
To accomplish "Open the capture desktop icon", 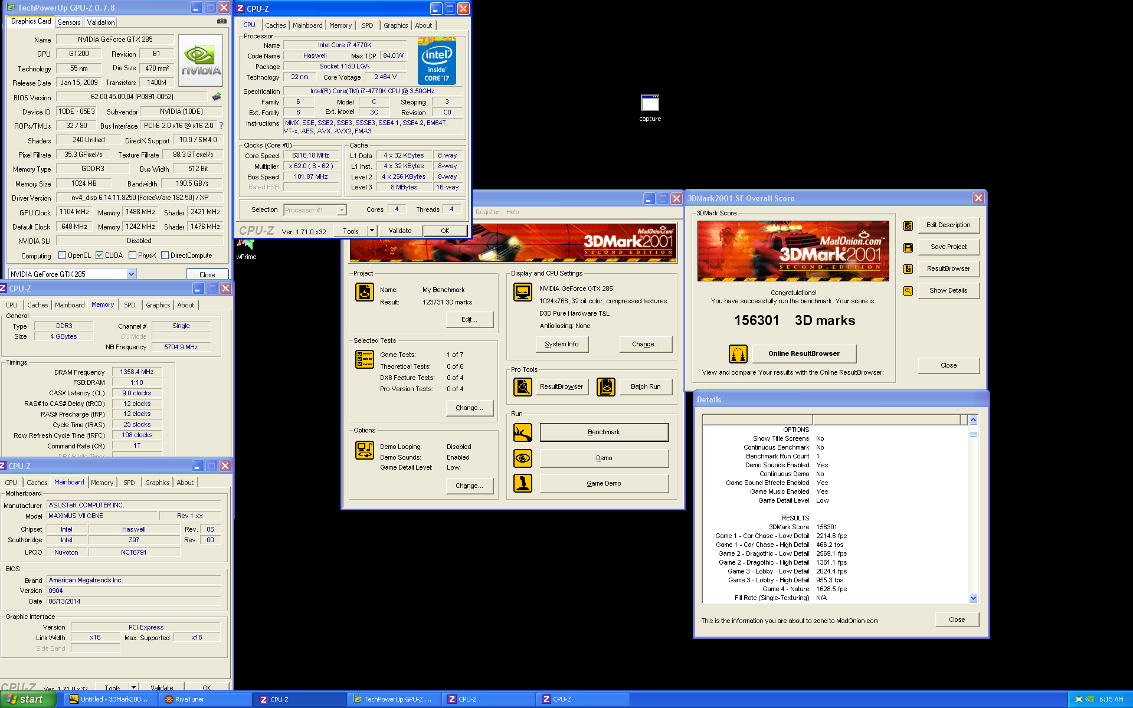I will tap(650, 108).
